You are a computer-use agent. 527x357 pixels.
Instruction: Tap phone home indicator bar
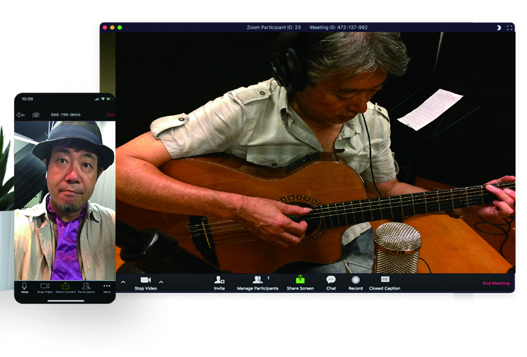[x=66, y=301]
